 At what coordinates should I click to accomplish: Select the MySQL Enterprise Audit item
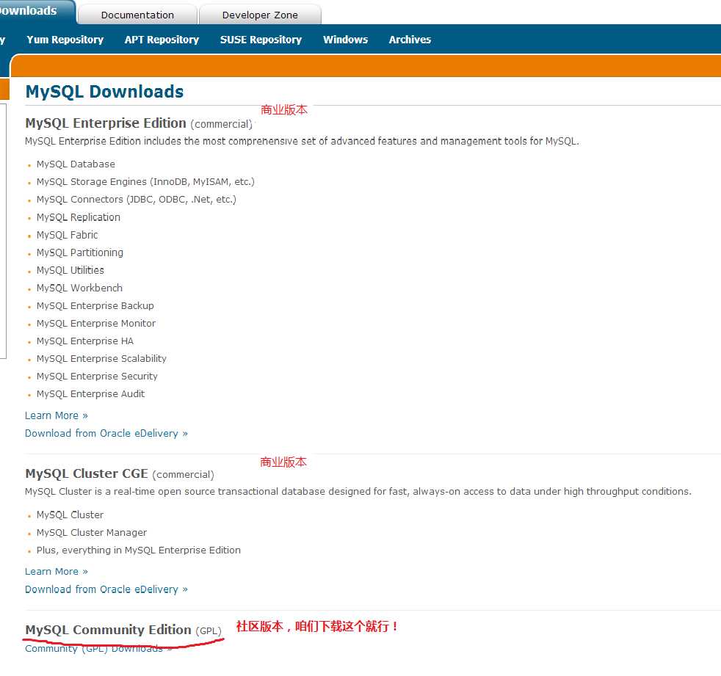click(x=90, y=394)
